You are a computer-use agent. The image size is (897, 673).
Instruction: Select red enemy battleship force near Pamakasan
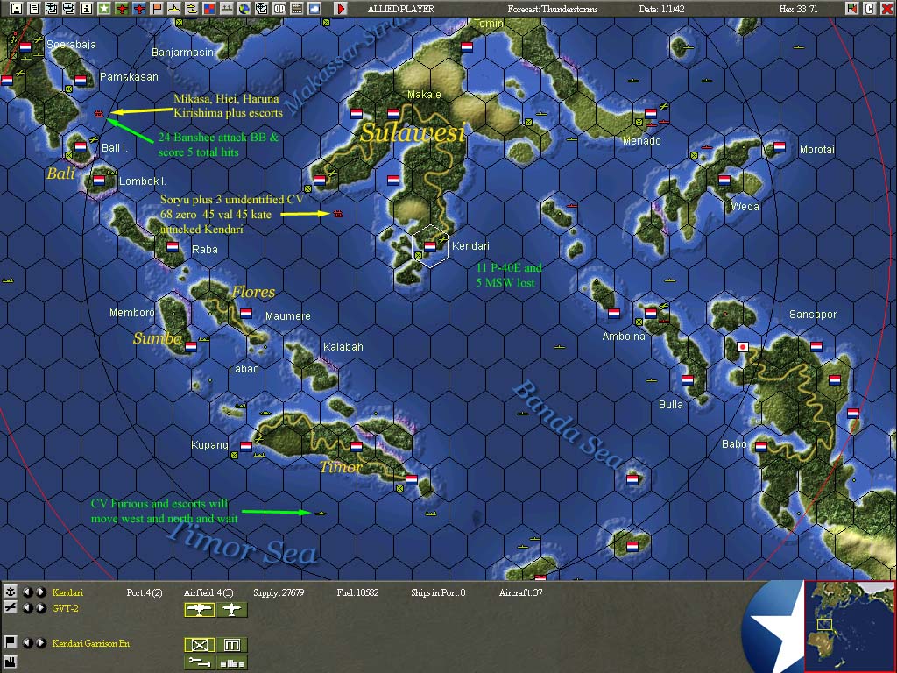point(99,114)
